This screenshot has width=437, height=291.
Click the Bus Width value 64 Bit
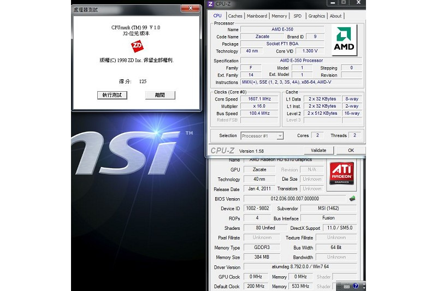click(336, 247)
